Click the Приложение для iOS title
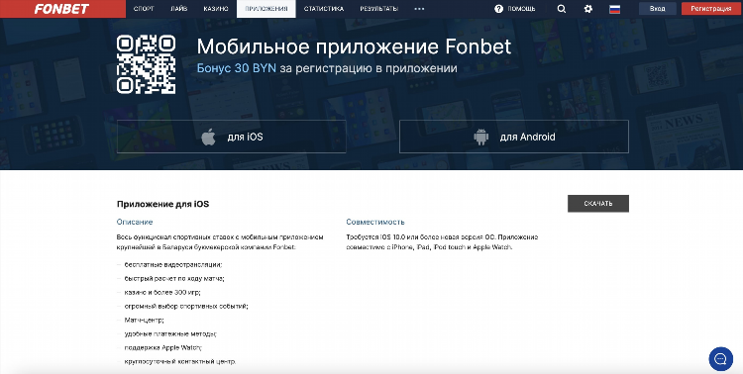Viewport: 743px width, 374px height. click(162, 205)
